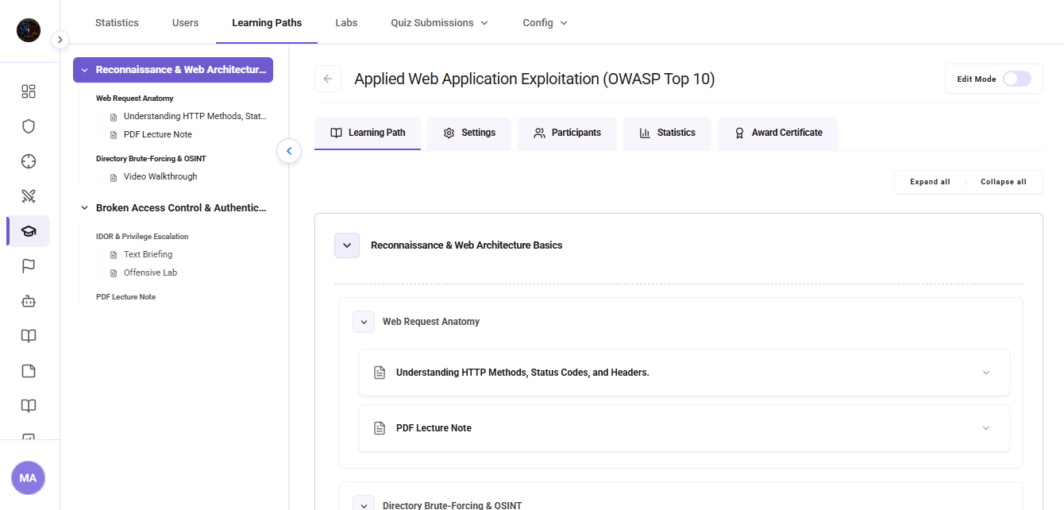1064x510 pixels.
Task: Open the flag icon in sidebar
Action: click(29, 266)
